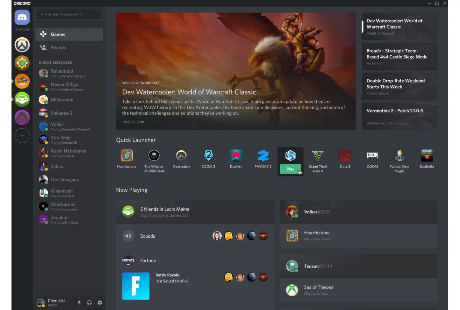Open the Overwatch server icon
The image size is (460, 310).
22,45
